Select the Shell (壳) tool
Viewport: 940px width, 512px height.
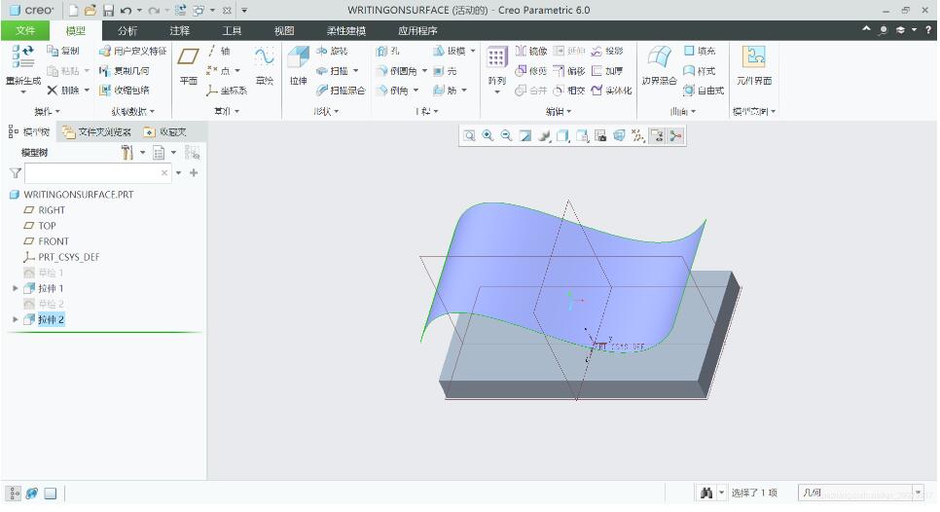pos(446,71)
